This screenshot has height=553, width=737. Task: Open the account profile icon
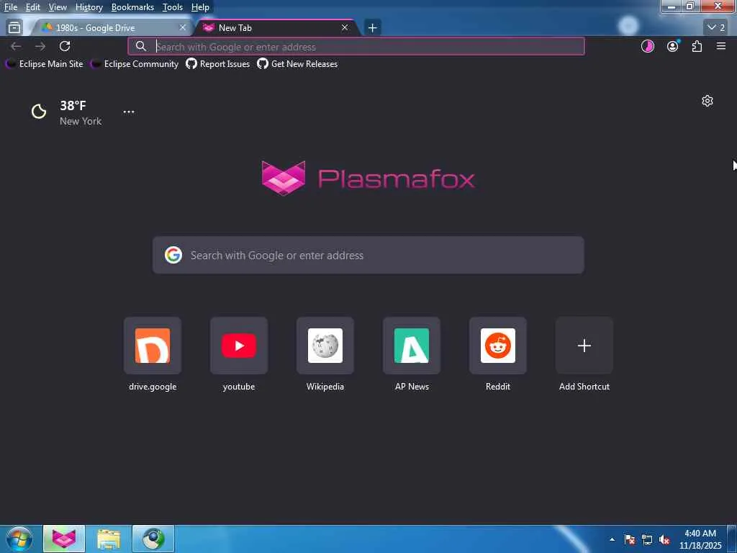[673, 46]
